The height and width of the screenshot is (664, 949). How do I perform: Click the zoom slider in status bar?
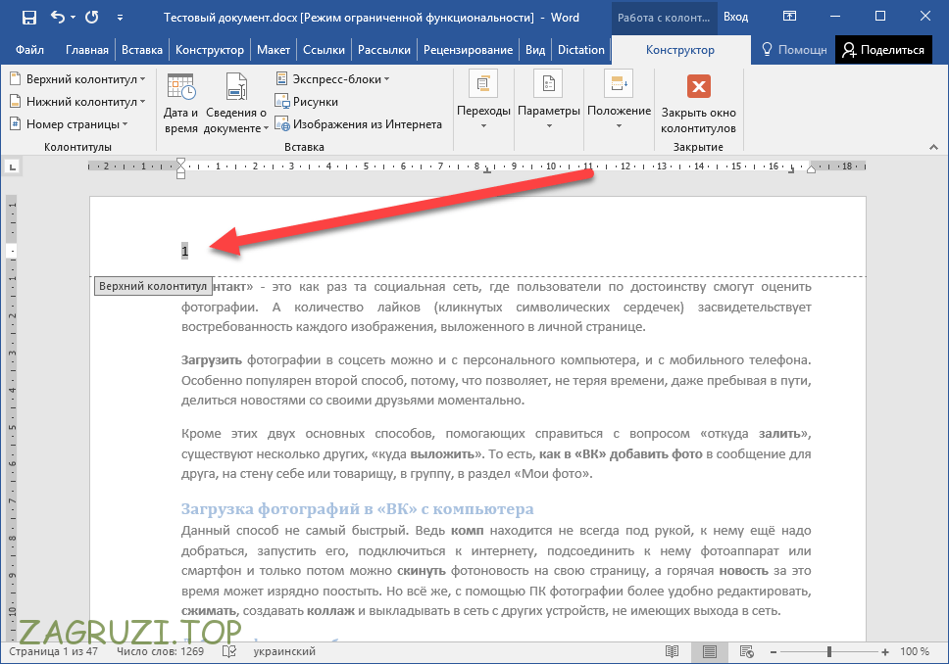pyautogui.click(x=829, y=651)
